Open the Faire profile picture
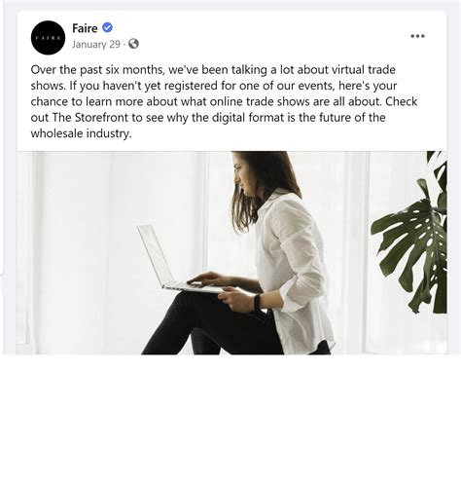 click(48, 38)
